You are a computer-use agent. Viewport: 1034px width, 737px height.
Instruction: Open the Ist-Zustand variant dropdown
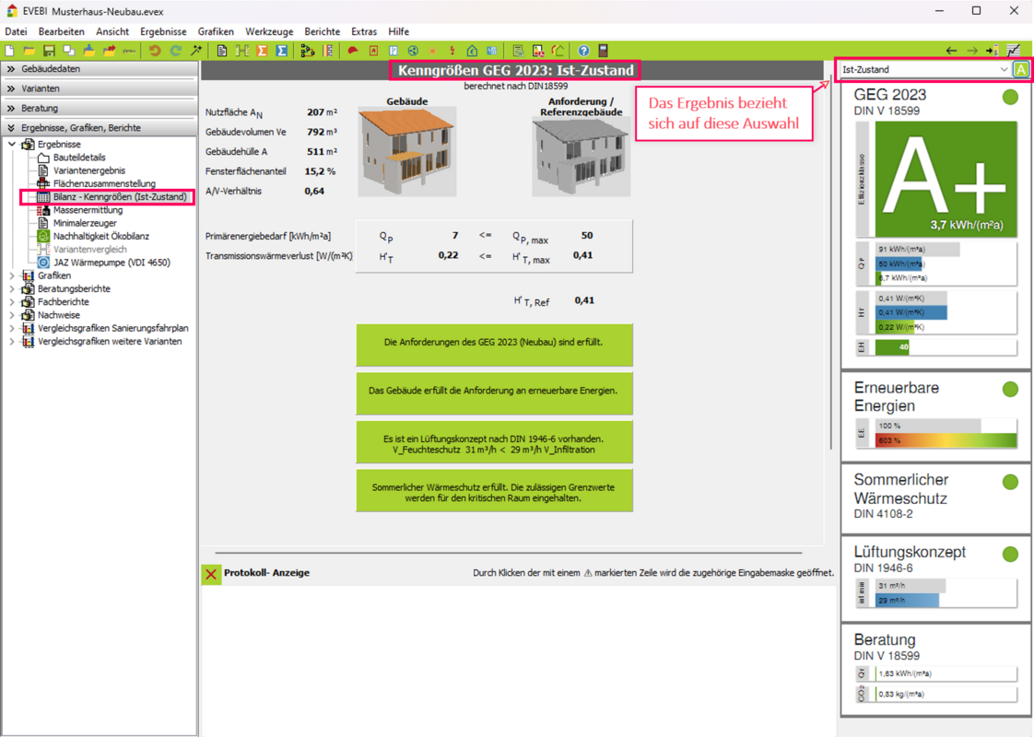(x=1004, y=70)
